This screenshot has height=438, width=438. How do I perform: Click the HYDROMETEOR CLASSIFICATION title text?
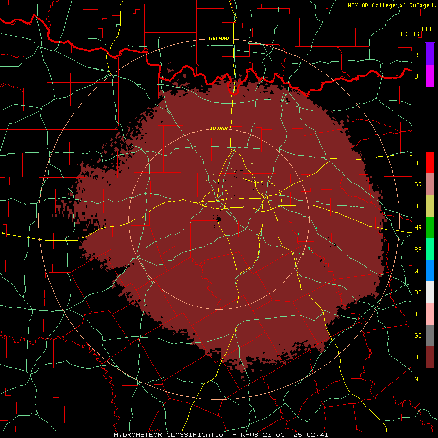tap(171, 435)
